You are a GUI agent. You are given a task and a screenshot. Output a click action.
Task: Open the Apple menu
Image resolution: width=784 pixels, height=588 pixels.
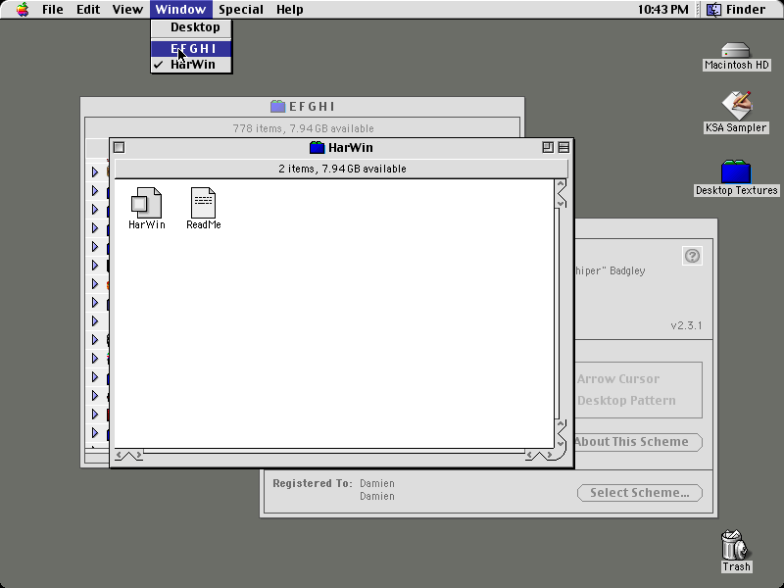pos(23,10)
